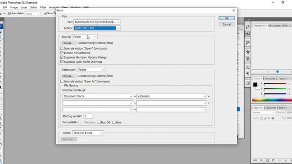The image size is (292, 164).
Task: Open the Clone Source panel icon
Action: [x=247, y=58]
